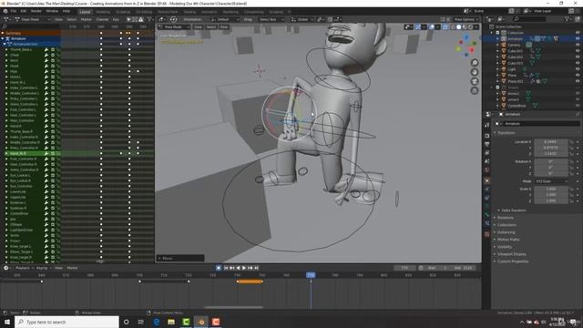This screenshot has width=583, height=328.
Task: Click the Start frame field
Action: (437, 268)
